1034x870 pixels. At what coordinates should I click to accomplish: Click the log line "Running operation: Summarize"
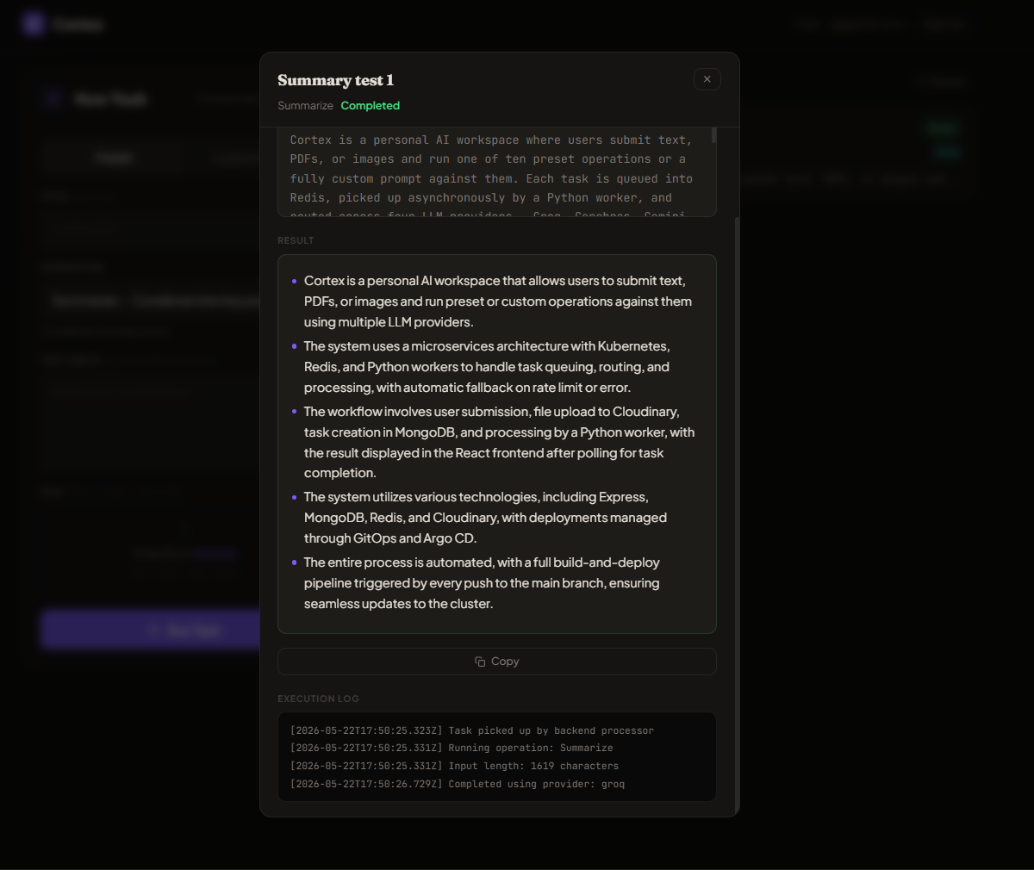[452, 748]
